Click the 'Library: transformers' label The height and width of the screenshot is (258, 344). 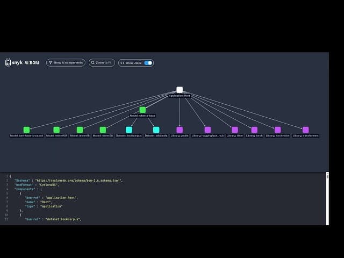[x=306, y=135]
